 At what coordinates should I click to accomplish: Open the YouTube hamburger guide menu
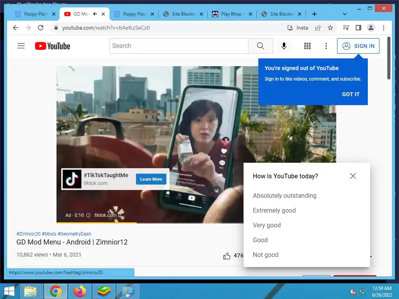[21, 46]
